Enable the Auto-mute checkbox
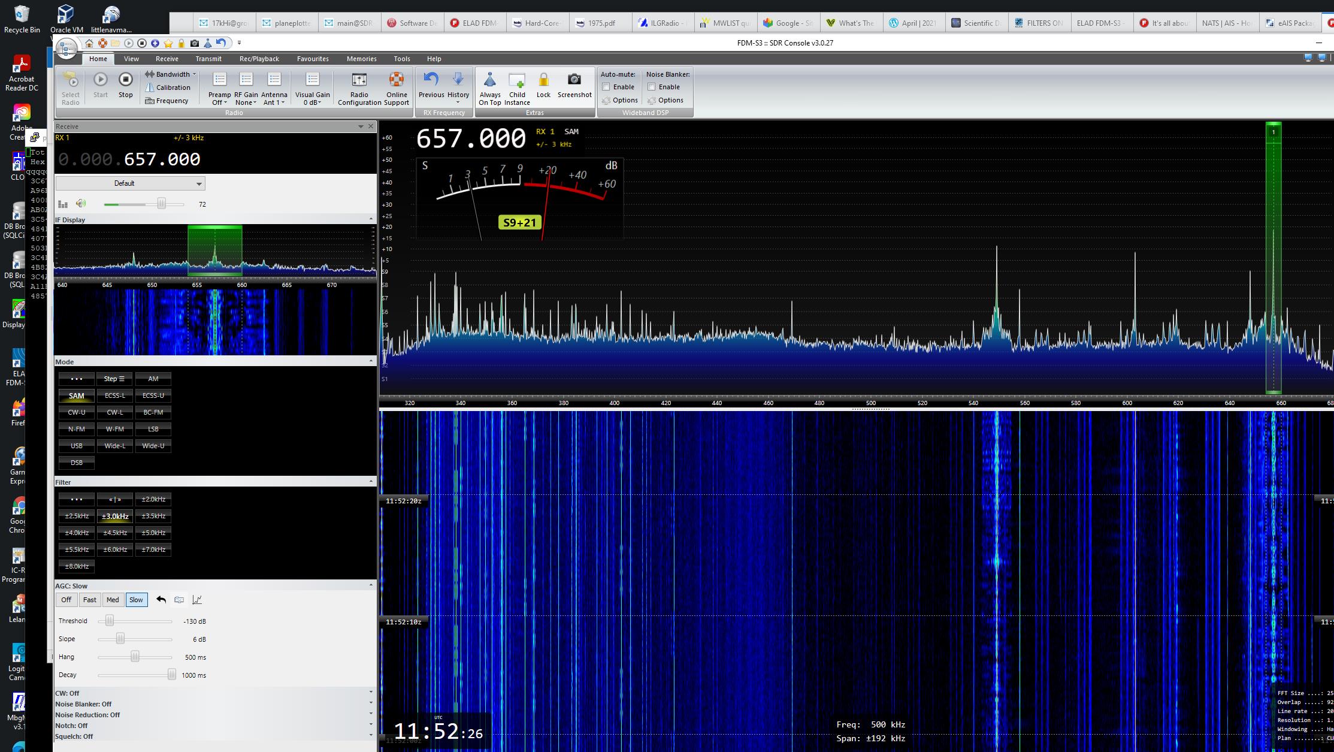Viewport: 1334px width, 752px height. click(606, 87)
